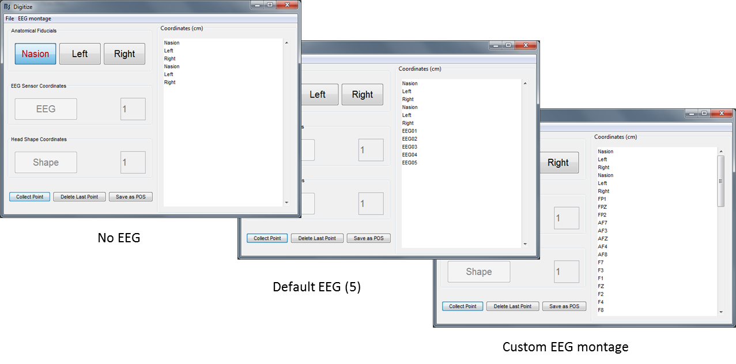Click Delete Last Point in the No EEG window

pos(80,197)
